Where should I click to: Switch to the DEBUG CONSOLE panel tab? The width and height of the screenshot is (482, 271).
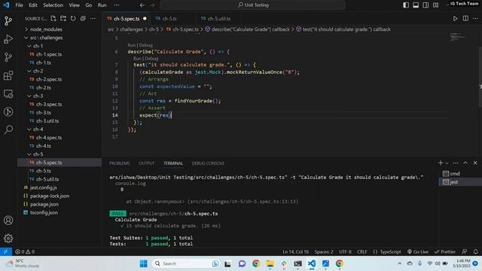(x=208, y=163)
